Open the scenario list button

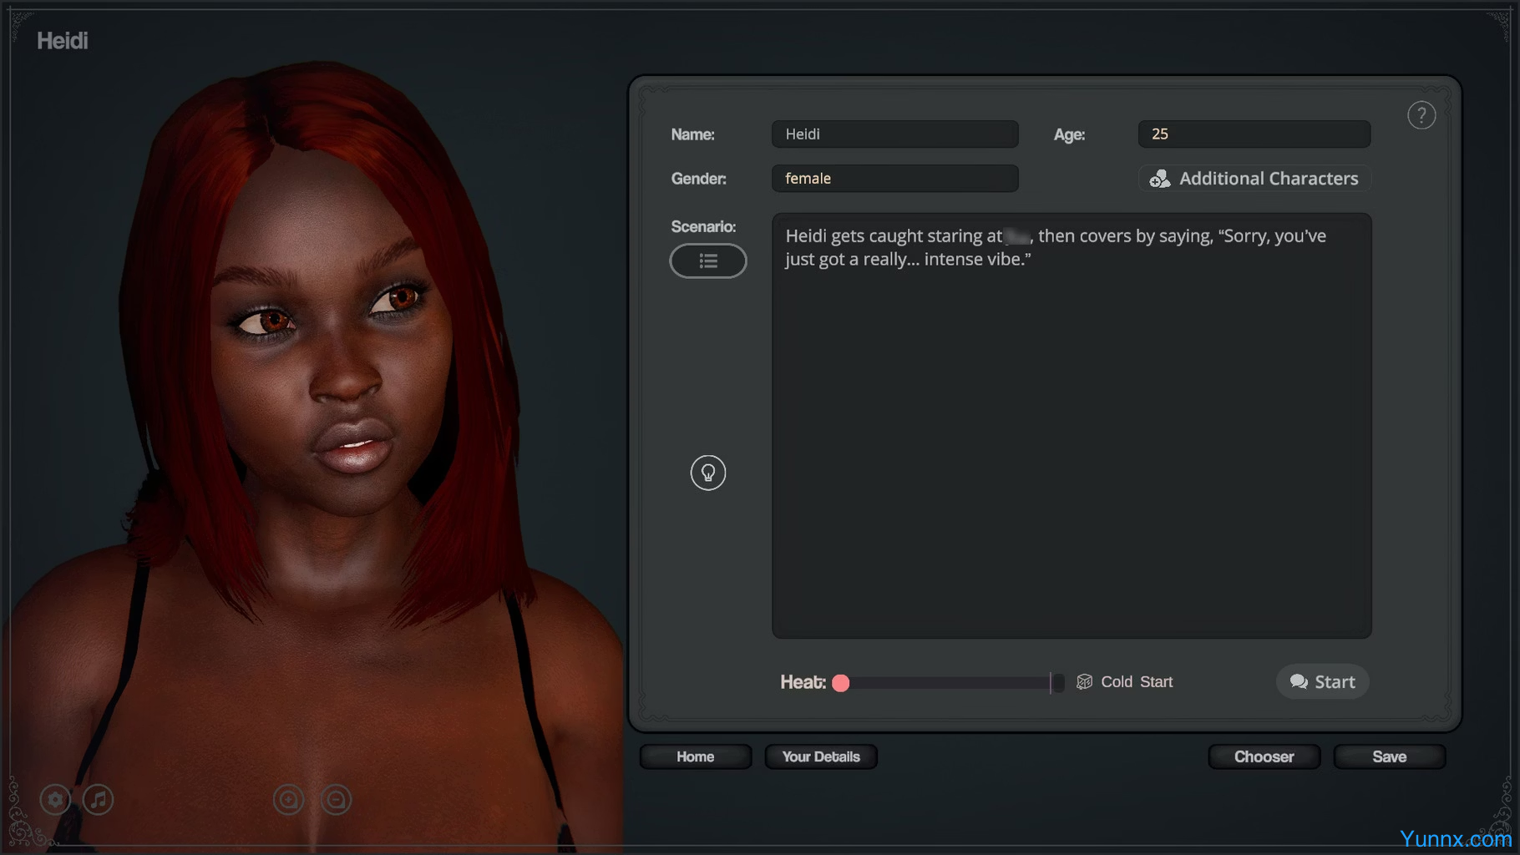[x=707, y=261]
